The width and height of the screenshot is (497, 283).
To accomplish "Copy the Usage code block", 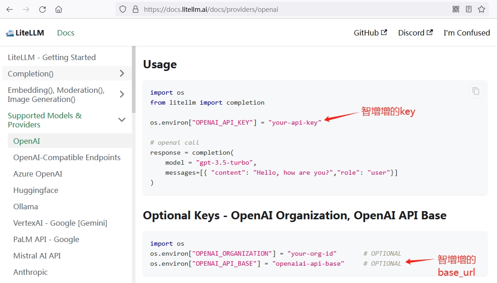I will click(476, 91).
